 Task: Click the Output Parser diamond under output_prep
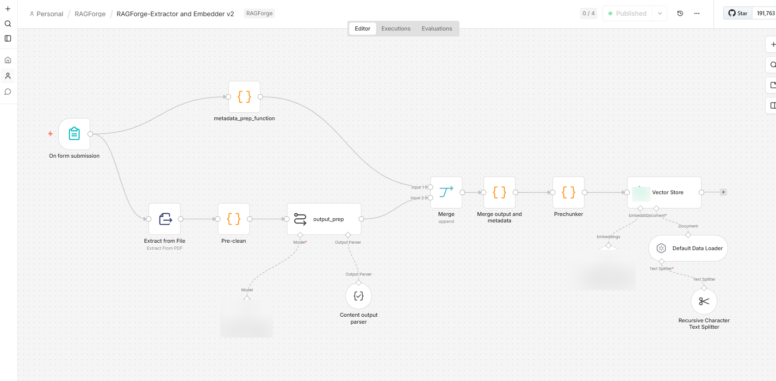(348, 235)
